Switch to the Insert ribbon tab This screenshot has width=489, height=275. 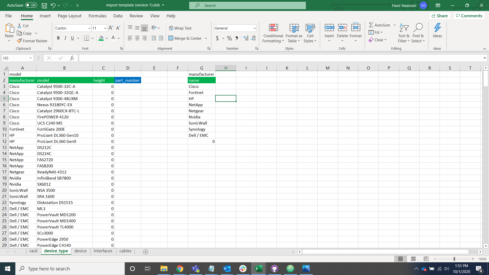click(x=45, y=16)
